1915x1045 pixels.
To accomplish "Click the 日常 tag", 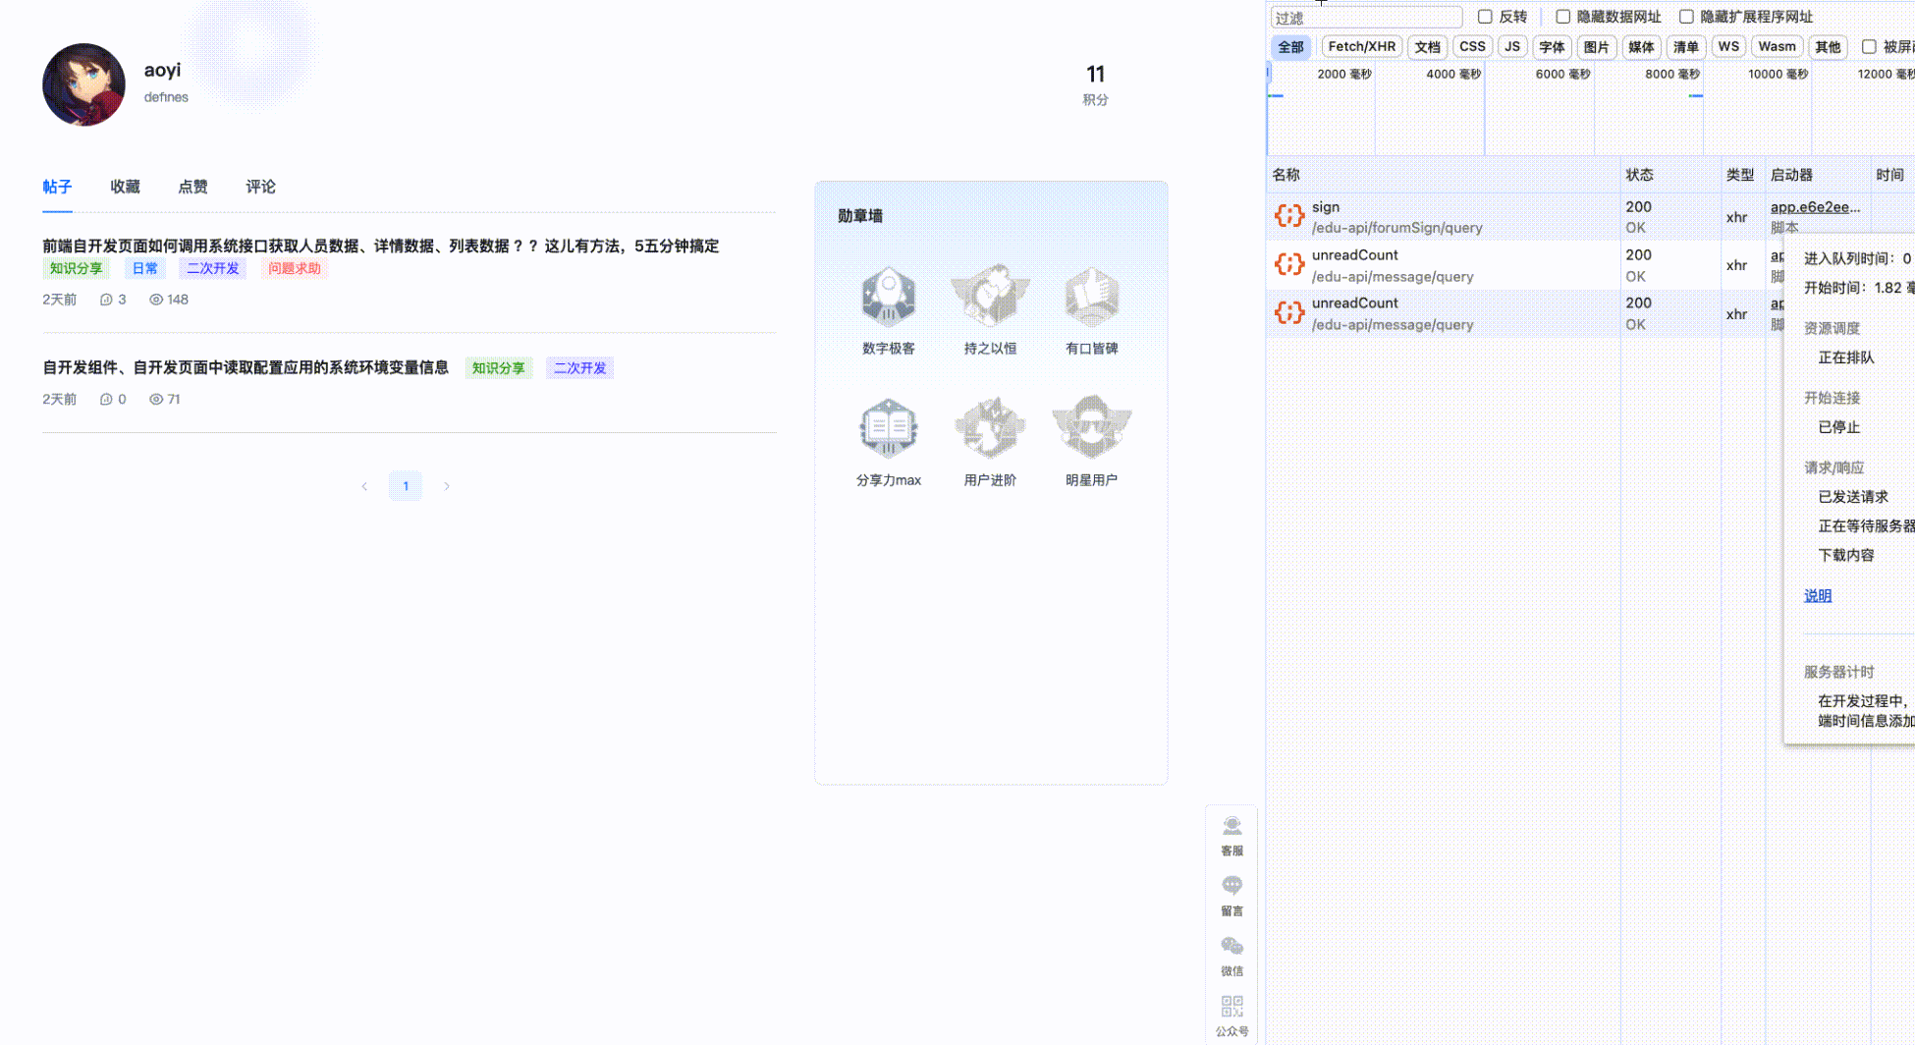I will pos(145,268).
